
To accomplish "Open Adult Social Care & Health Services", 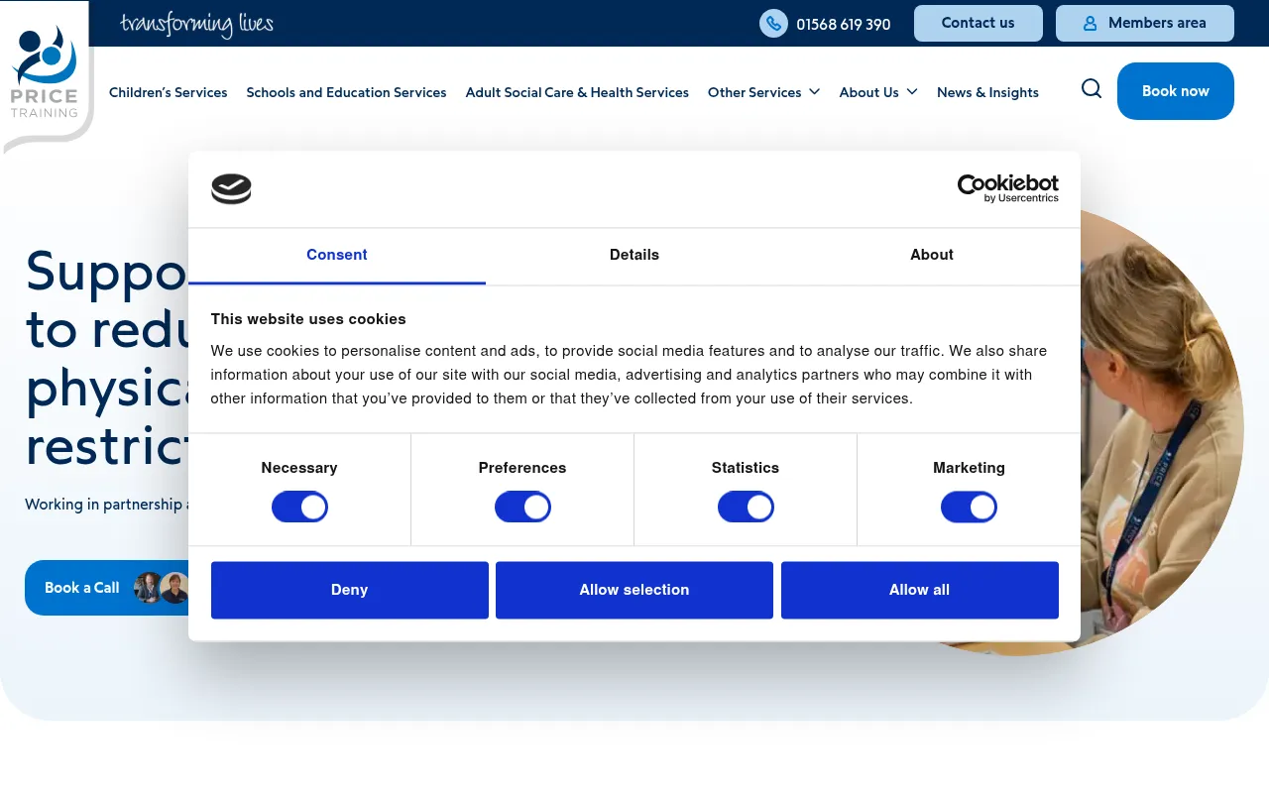I will [577, 92].
